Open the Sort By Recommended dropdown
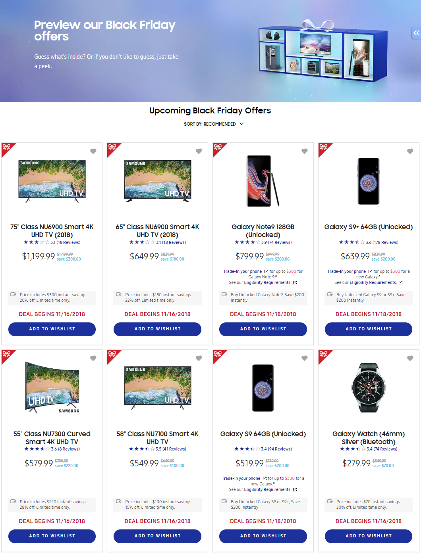This screenshot has height=554, width=421. [x=214, y=124]
